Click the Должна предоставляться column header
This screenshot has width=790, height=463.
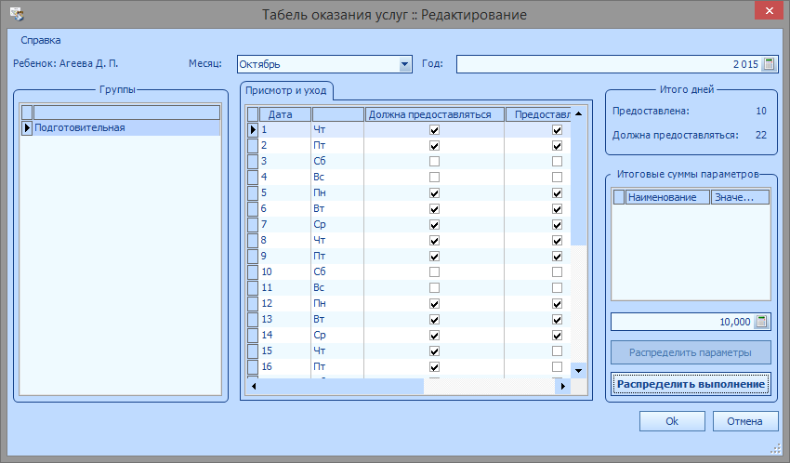[x=434, y=114]
